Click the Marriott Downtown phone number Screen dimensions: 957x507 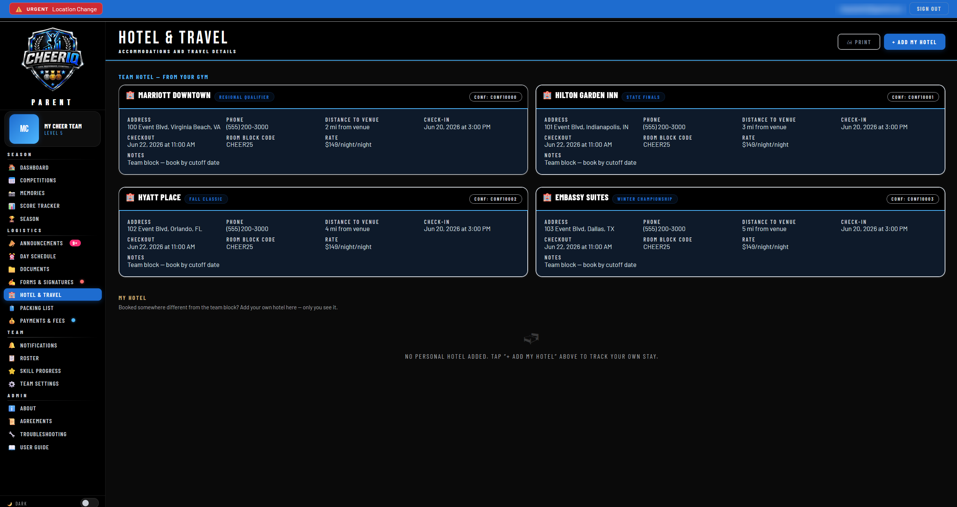(x=247, y=127)
